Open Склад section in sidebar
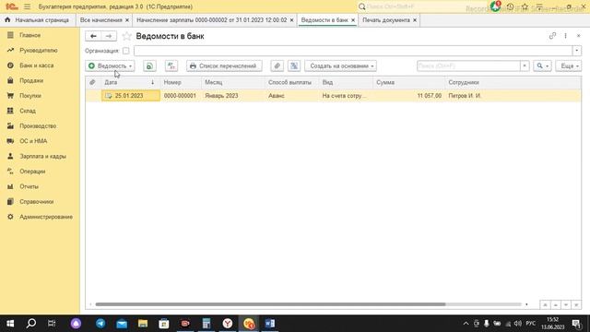 click(x=28, y=111)
